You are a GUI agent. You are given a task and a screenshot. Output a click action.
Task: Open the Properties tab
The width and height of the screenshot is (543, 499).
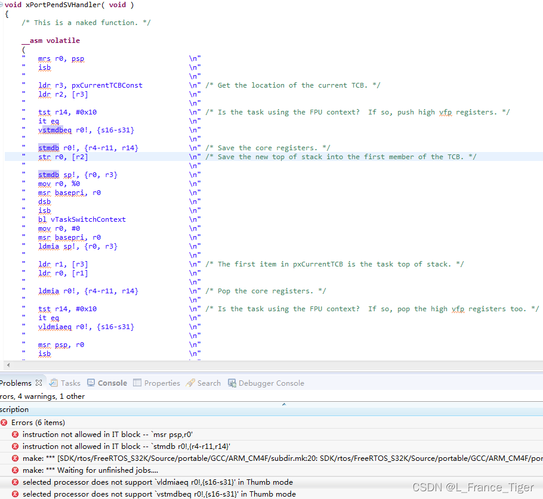click(x=156, y=383)
